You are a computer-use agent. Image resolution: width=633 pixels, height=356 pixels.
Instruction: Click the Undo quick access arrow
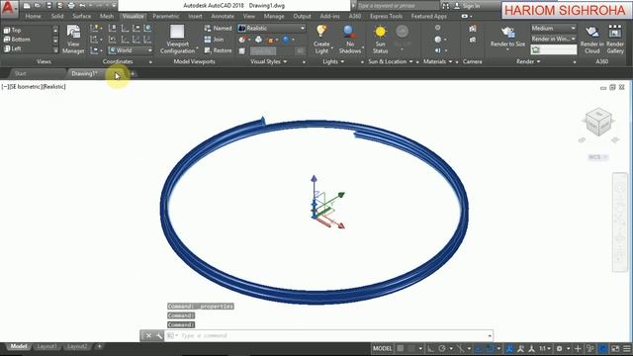click(82, 6)
